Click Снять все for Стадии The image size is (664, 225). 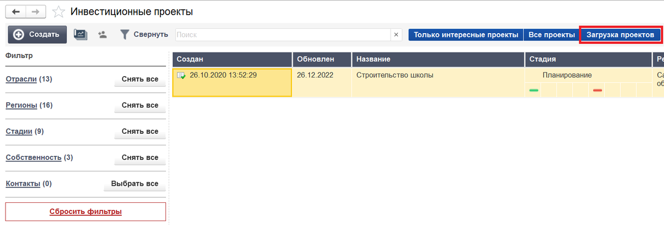click(x=140, y=132)
